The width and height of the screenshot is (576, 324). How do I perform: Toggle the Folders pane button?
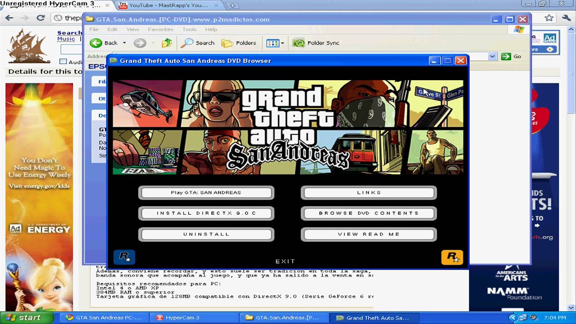(x=239, y=43)
